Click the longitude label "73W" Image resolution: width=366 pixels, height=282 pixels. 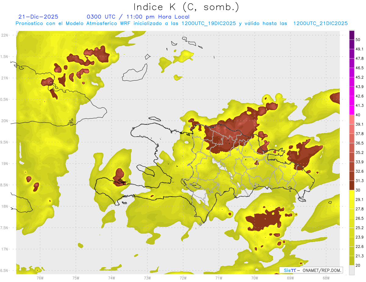(x=147, y=278)
